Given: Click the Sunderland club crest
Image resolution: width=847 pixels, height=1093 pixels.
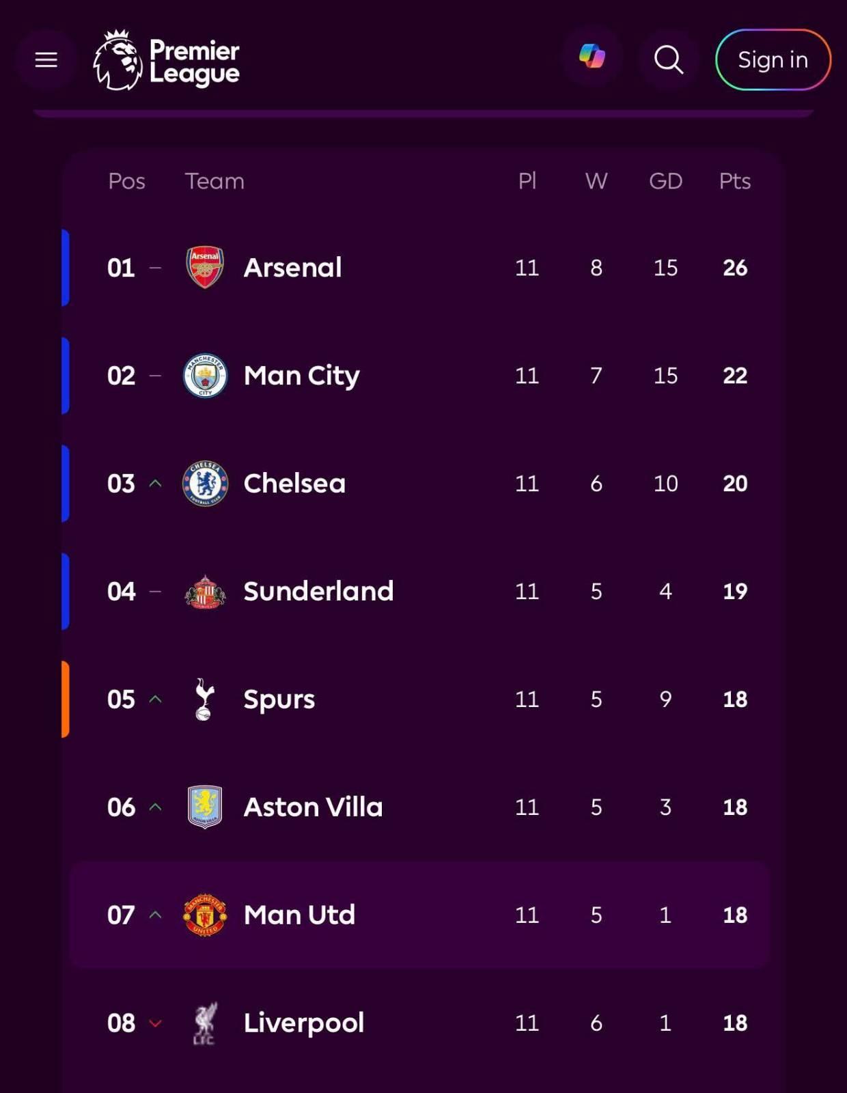Looking at the screenshot, I should tap(205, 592).
